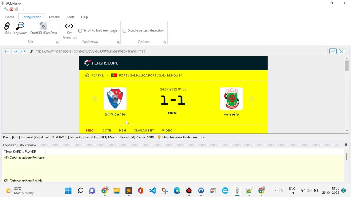Open taskbar Search

click(80, 191)
